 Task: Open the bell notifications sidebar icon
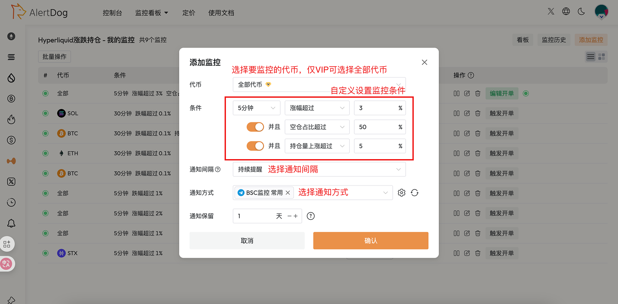tap(11, 223)
